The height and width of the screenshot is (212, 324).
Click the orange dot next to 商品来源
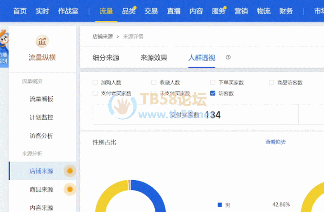coord(70,189)
